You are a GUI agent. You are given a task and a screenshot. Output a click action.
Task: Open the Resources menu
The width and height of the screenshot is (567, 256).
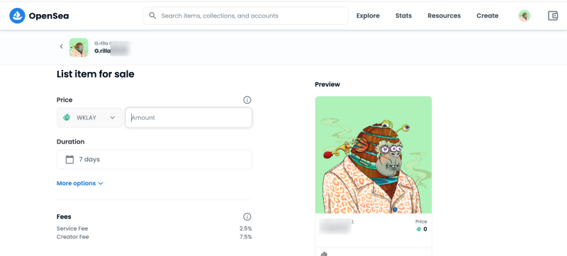(444, 16)
